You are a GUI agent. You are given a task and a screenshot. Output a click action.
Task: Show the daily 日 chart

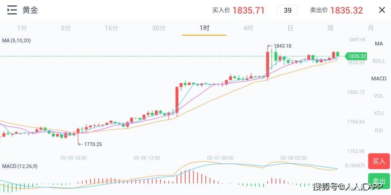290,28
